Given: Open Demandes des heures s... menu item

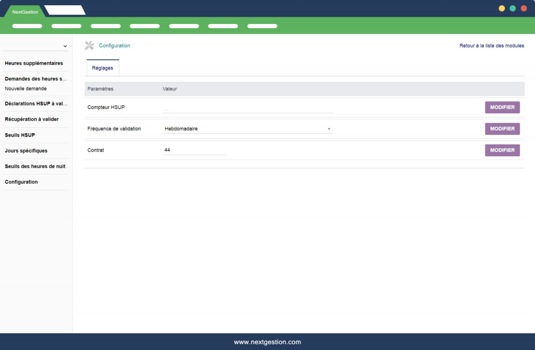Looking at the screenshot, I should tap(36, 79).
